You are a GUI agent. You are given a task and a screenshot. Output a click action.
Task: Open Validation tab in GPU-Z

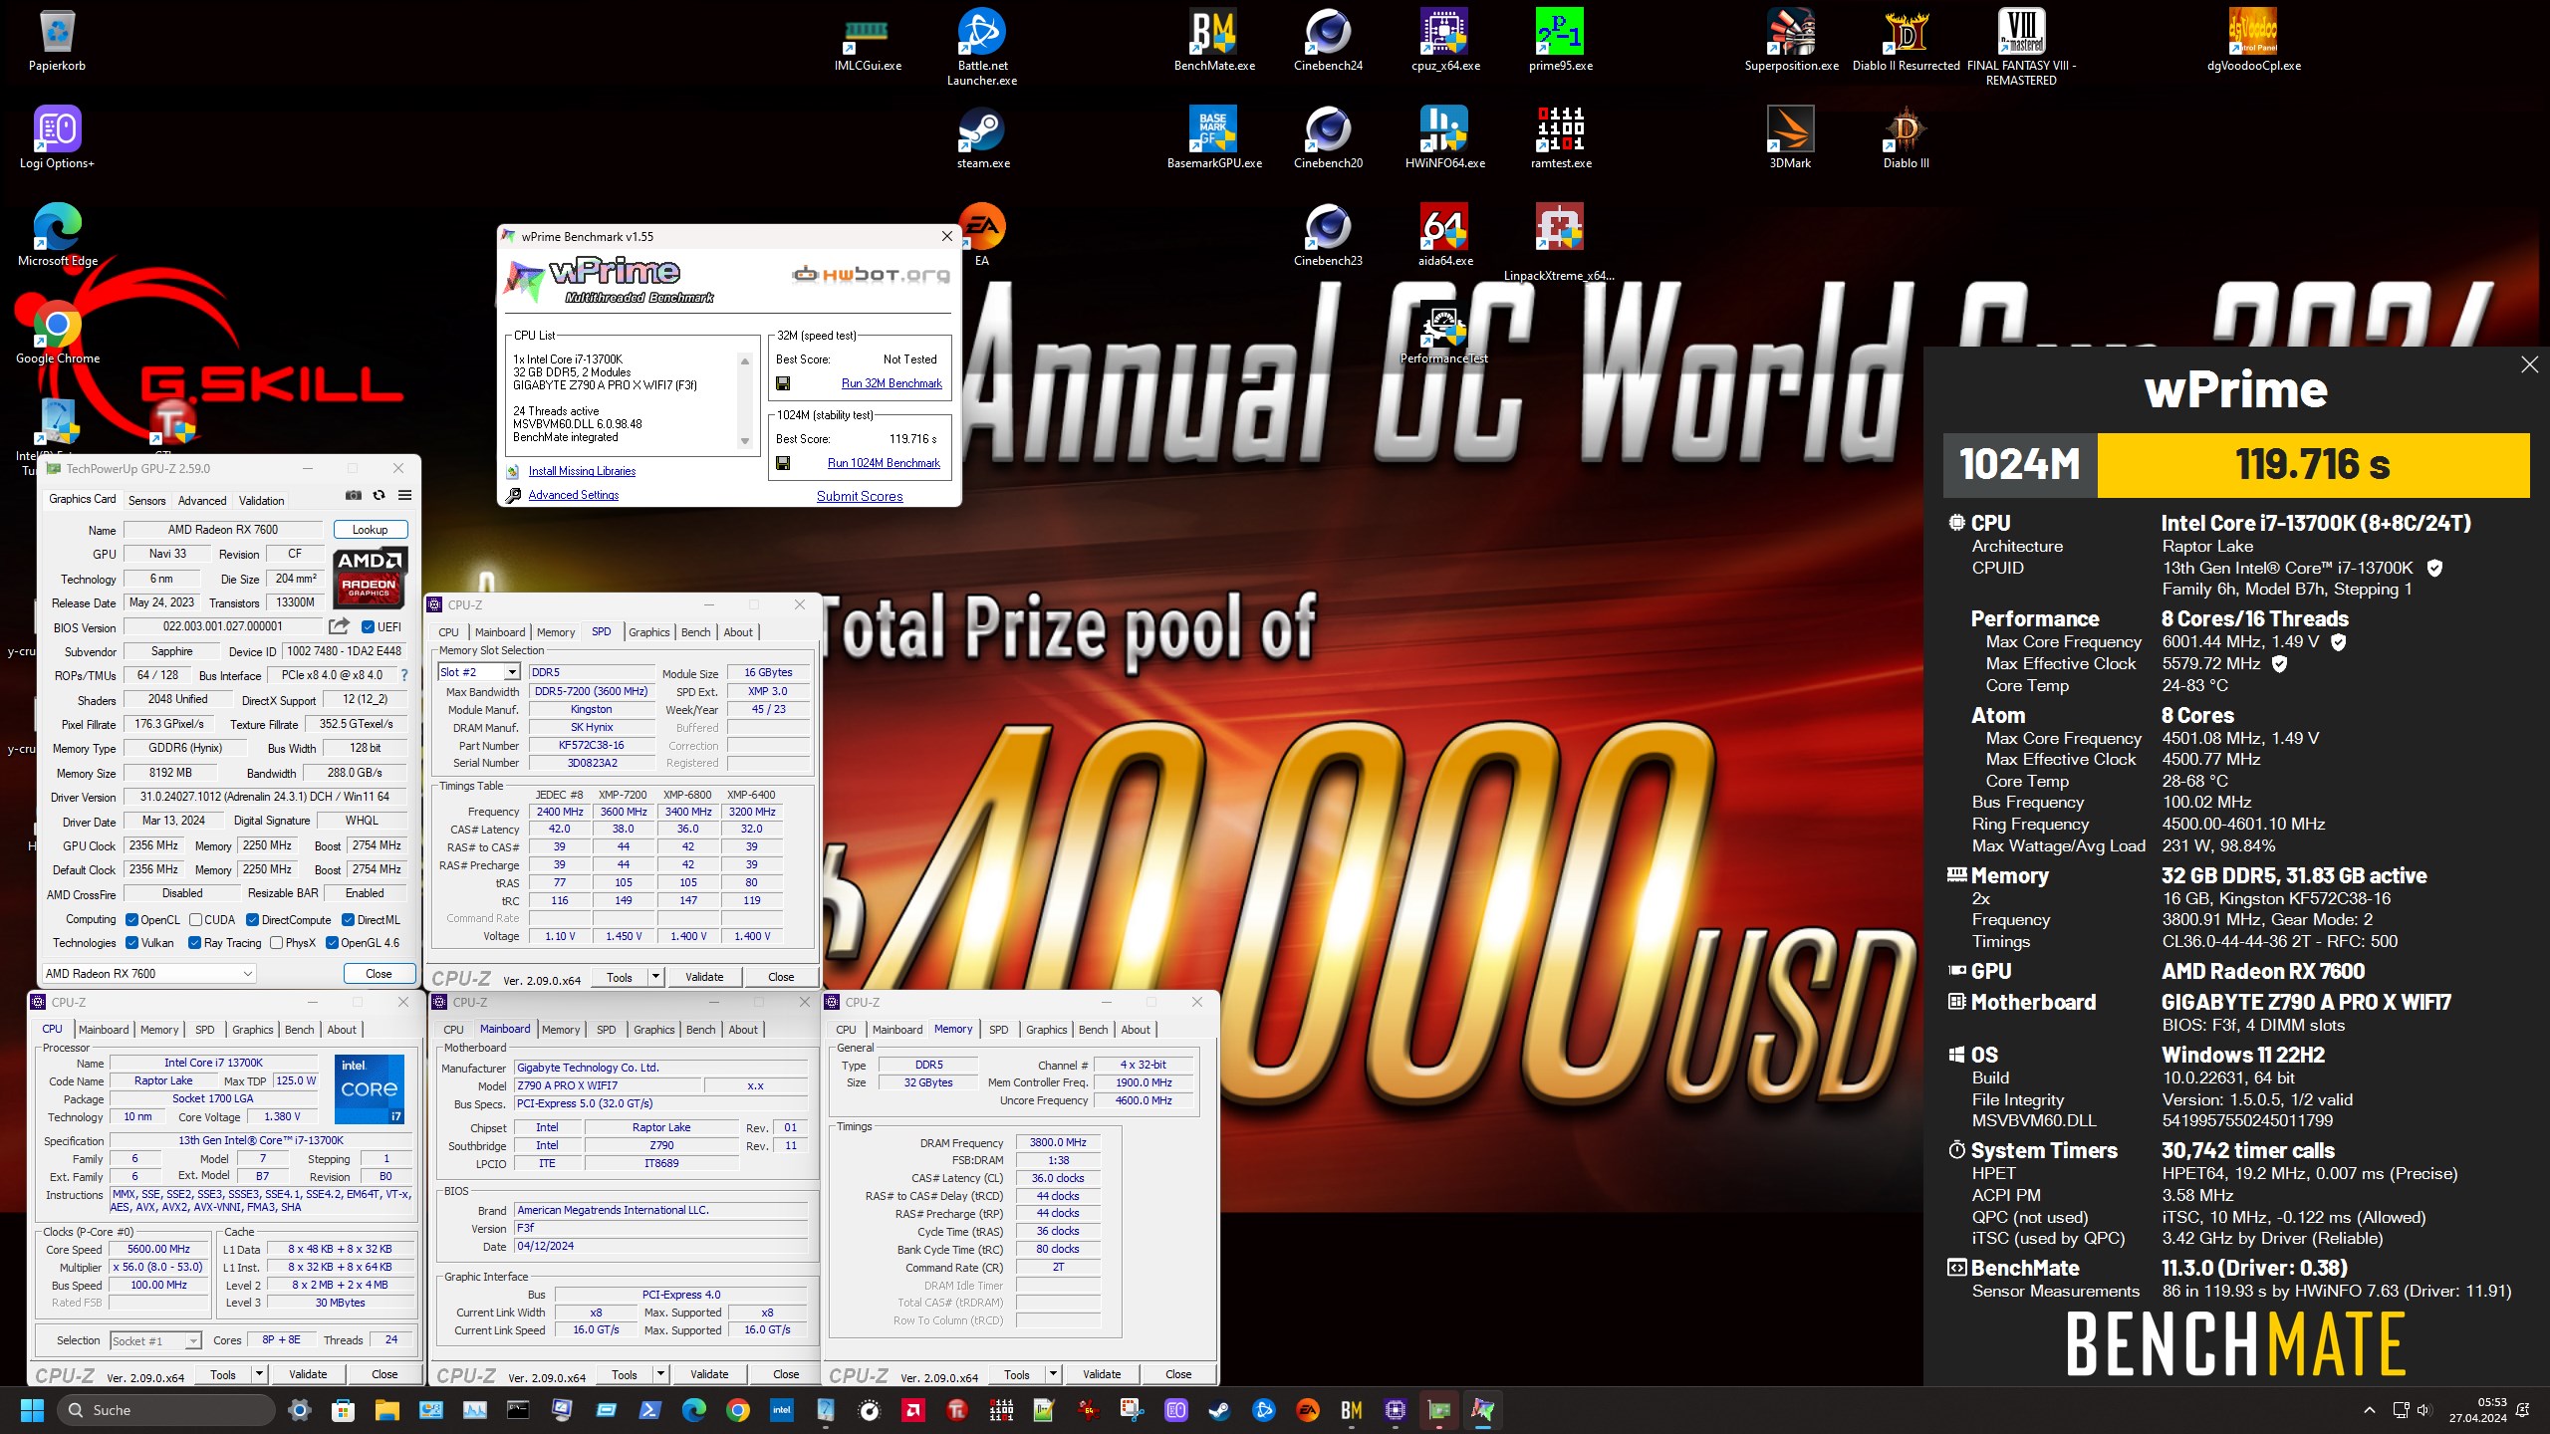click(261, 501)
